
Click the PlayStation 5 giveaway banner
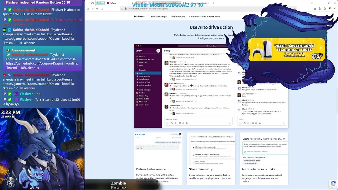coord(287,49)
